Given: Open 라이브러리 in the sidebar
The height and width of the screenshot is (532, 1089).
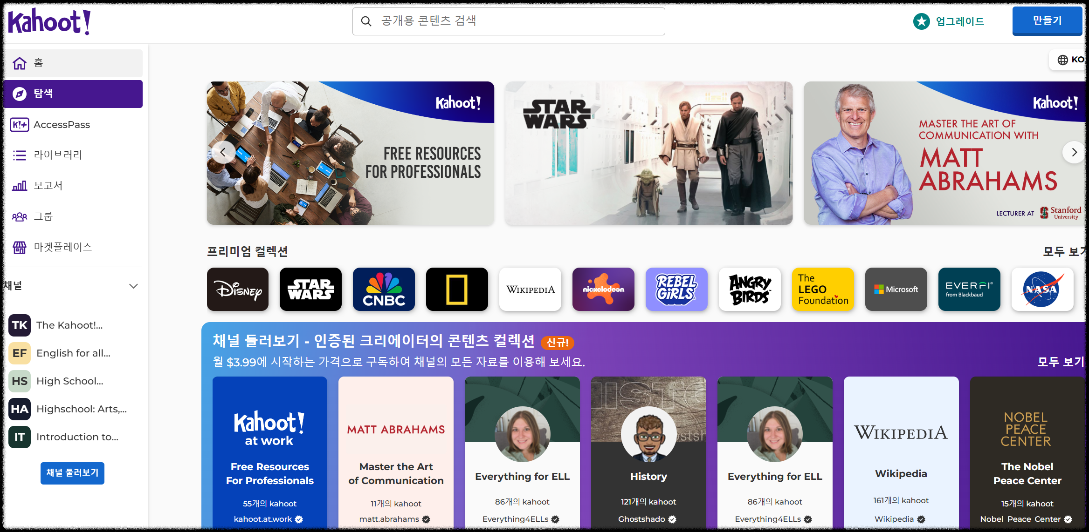Looking at the screenshot, I should (58, 155).
